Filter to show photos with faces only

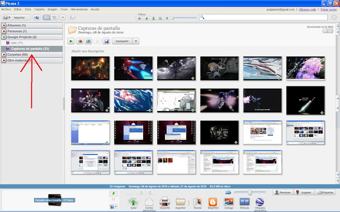[x=153, y=19]
